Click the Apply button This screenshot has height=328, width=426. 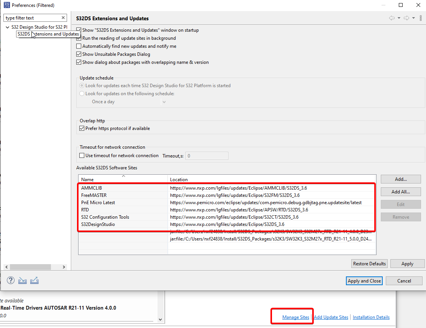click(x=407, y=263)
